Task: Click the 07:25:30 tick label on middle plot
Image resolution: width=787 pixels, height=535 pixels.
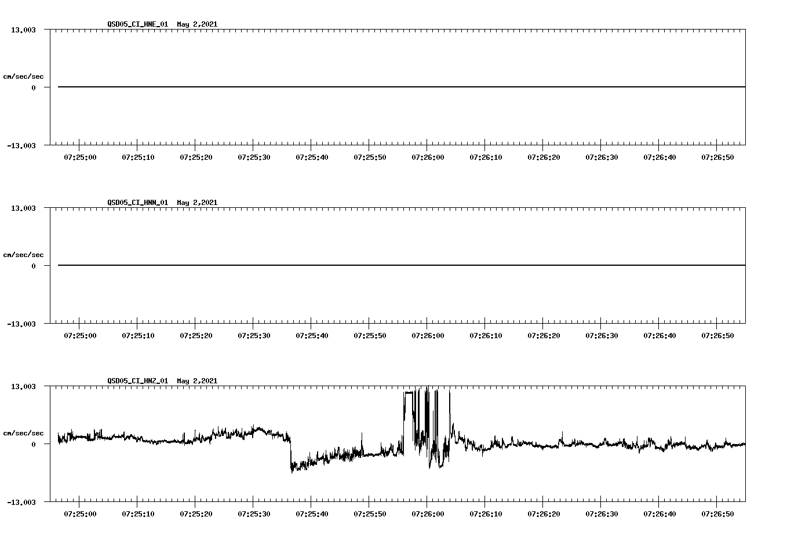Action: (255, 334)
